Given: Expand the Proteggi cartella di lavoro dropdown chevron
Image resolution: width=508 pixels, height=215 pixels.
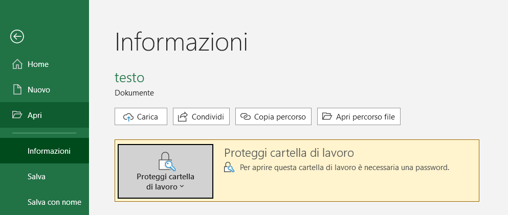Looking at the screenshot, I should tap(182, 186).
